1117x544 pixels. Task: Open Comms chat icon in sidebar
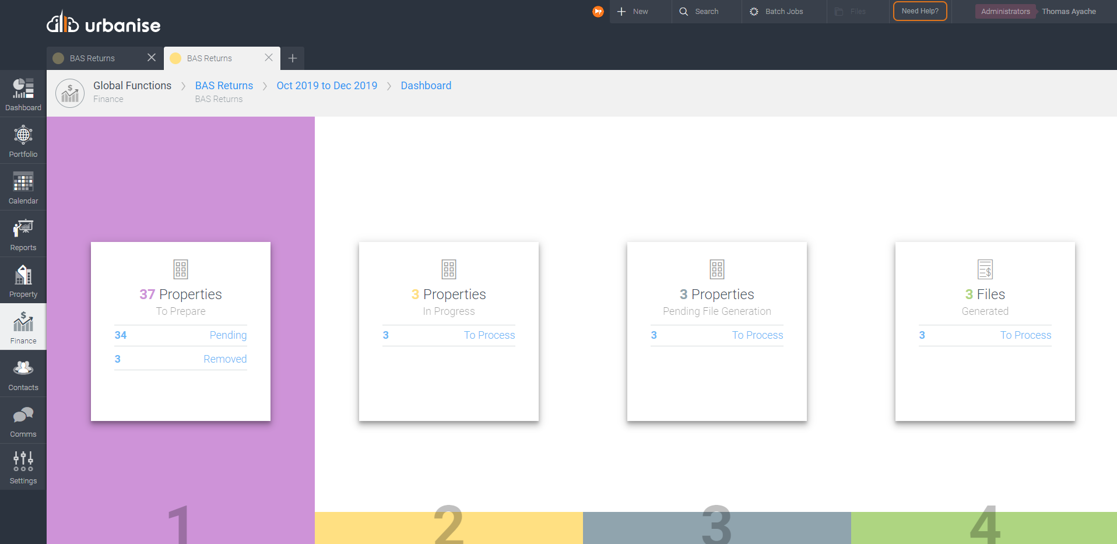[x=23, y=420]
